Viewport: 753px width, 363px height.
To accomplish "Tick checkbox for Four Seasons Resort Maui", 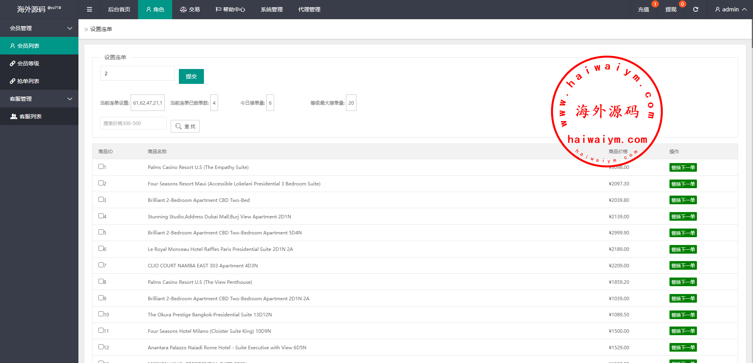I will (x=101, y=183).
